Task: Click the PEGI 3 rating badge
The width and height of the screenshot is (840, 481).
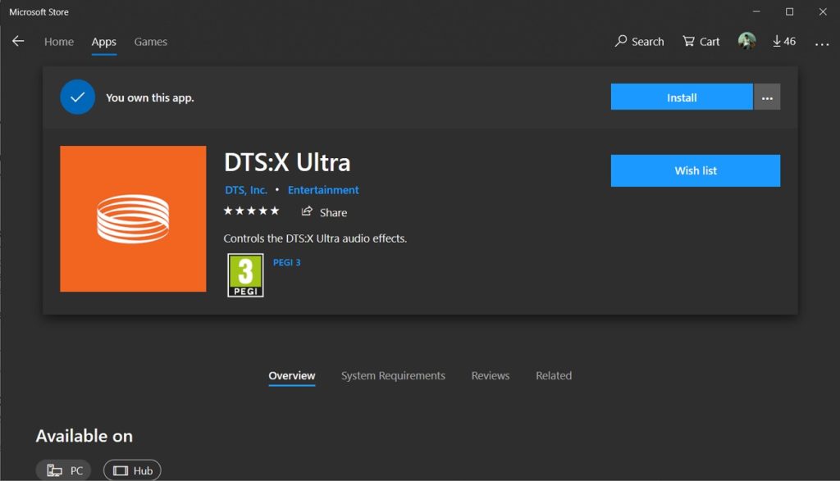Action: pyautogui.click(x=244, y=274)
